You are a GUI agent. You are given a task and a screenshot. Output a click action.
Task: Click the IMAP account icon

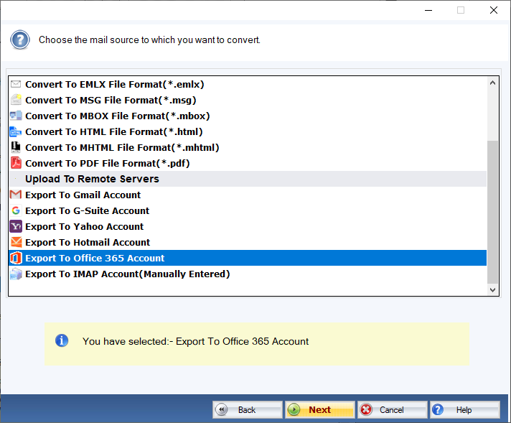click(16, 274)
